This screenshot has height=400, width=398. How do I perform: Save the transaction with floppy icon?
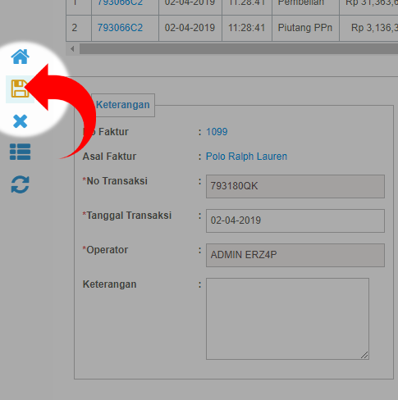[x=20, y=89]
